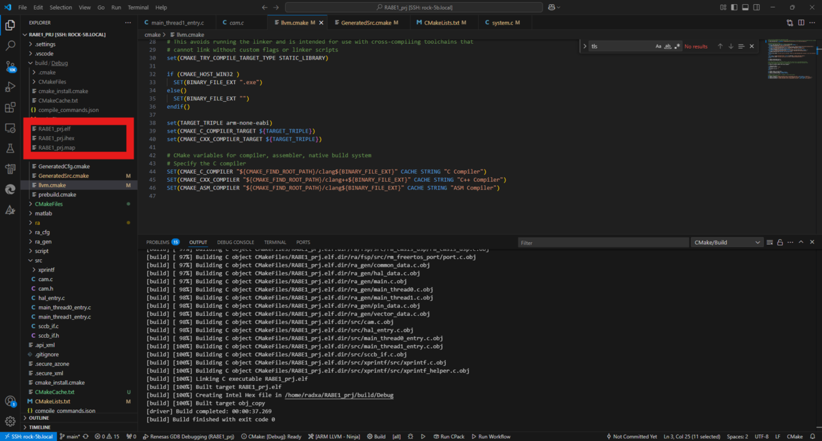Open the Run and Debug view
Screen dimensions: 822x441
[10, 87]
